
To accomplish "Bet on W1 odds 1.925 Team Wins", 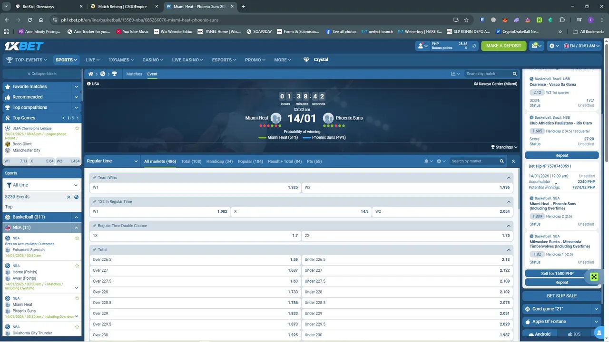I will click(195, 188).
